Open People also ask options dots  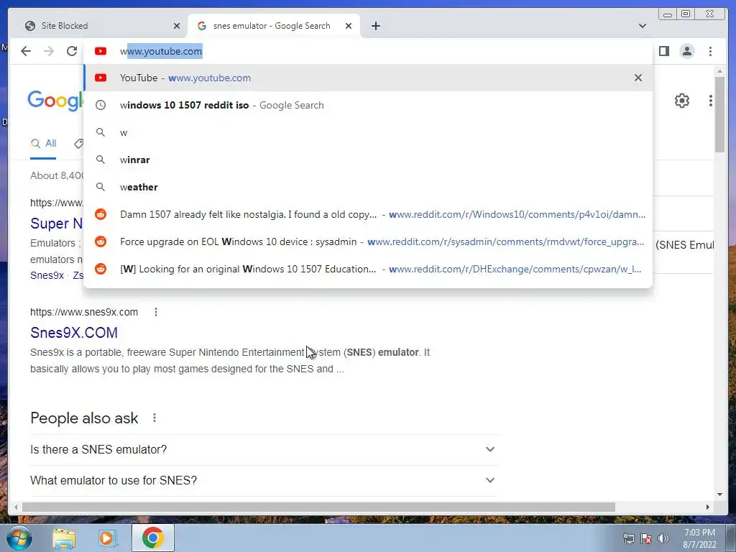(155, 418)
